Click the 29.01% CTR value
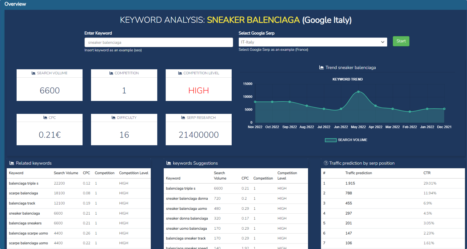 (x=430, y=183)
